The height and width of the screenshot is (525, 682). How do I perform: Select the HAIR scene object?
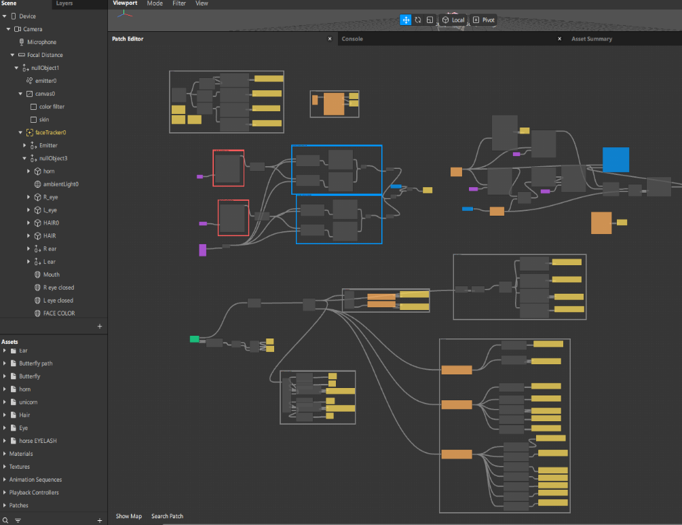50,236
